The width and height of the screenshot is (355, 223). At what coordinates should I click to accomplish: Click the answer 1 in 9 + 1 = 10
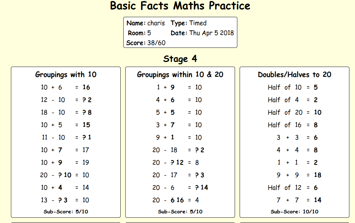(x=173, y=137)
